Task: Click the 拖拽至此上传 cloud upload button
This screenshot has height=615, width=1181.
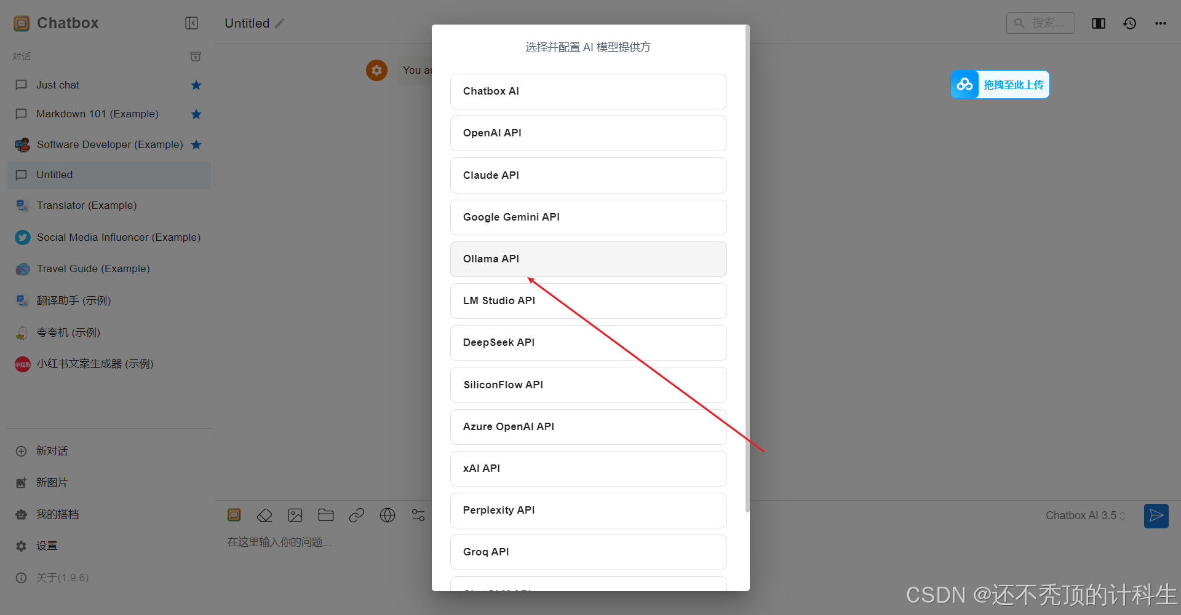Action: coord(1000,85)
